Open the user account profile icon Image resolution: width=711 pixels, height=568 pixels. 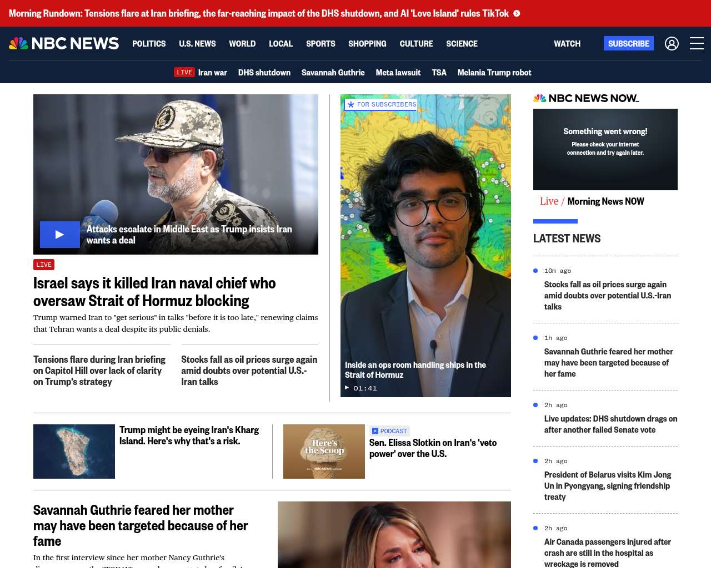coord(672,43)
